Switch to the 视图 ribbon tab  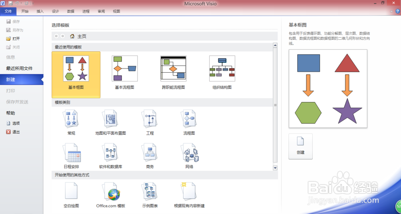[117, 11]
